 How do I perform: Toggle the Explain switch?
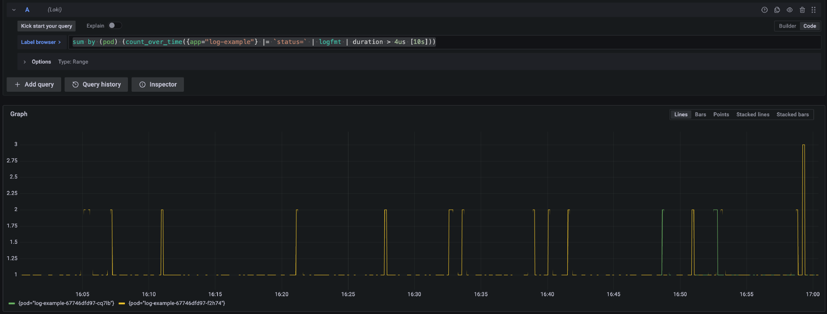point(115,26)
